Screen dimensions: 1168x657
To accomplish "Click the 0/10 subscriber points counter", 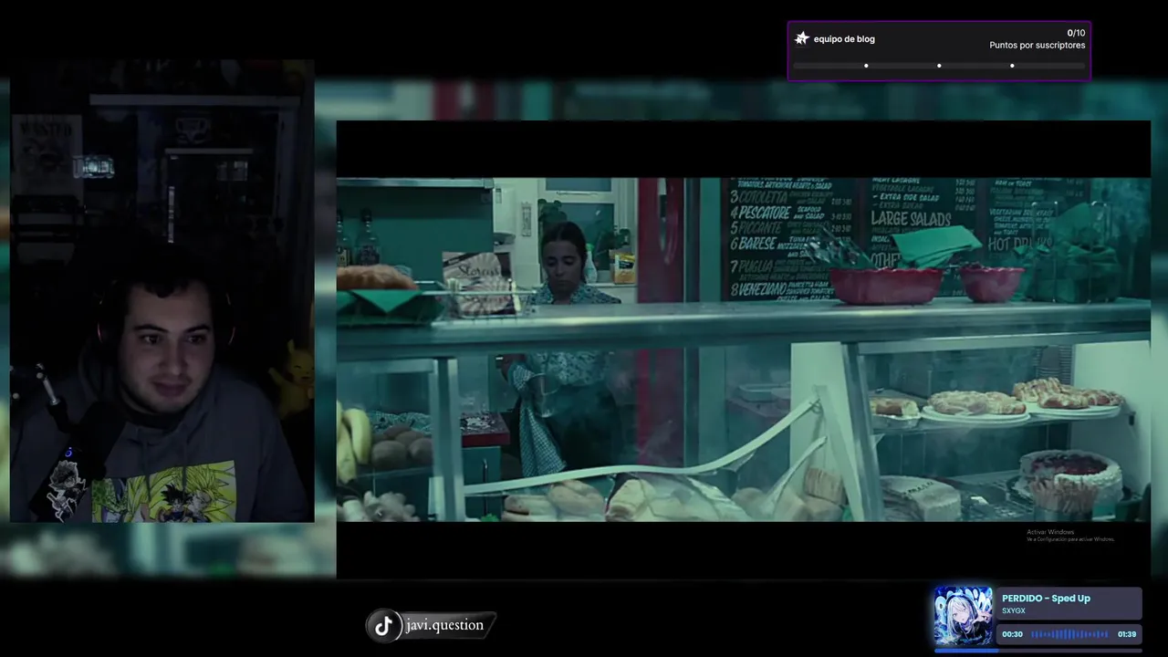I will [x=1076, y=33].
